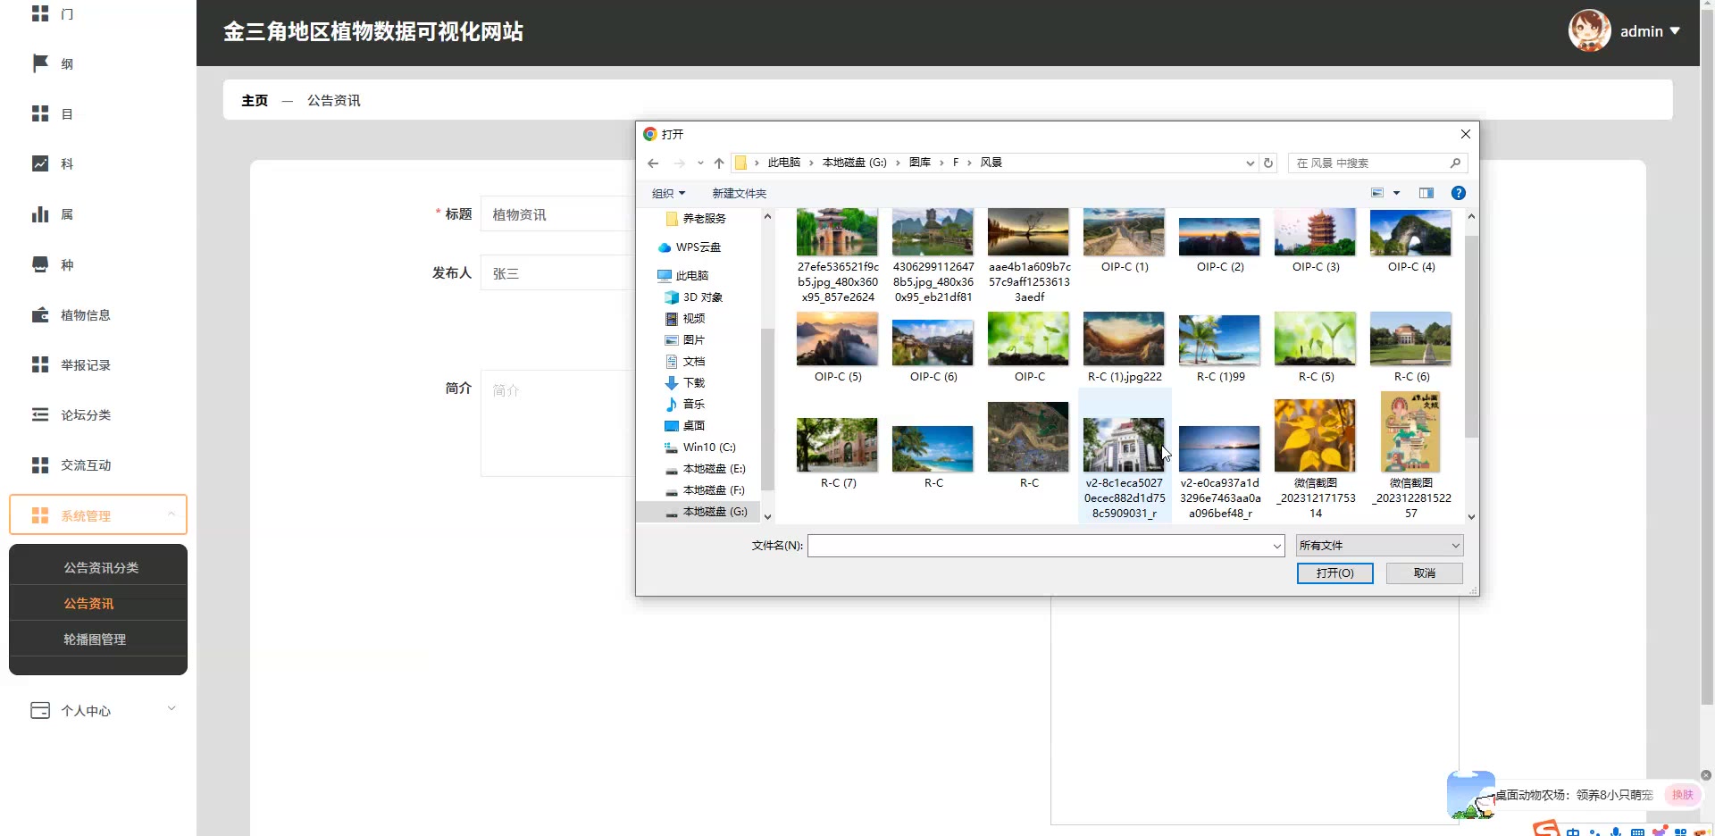Click the 打开(O) button
This screenshot has width=1715, height=836.
[1334, 573]
